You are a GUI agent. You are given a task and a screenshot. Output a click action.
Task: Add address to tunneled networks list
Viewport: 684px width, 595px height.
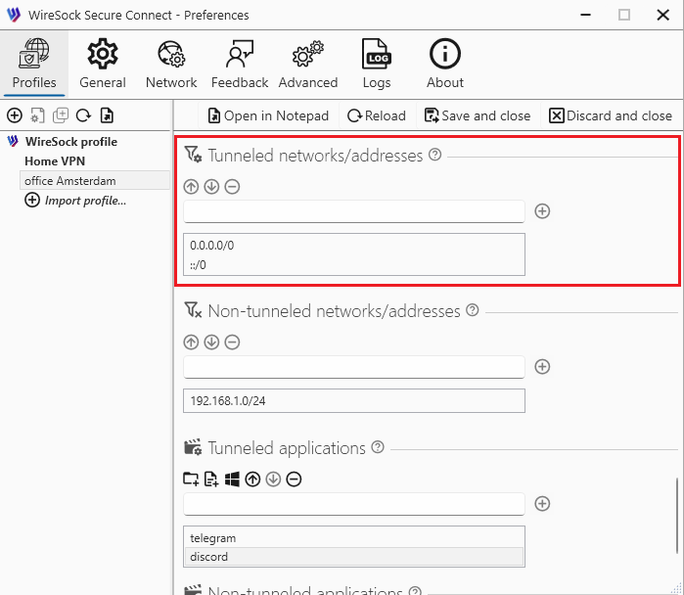coord(542,211)
